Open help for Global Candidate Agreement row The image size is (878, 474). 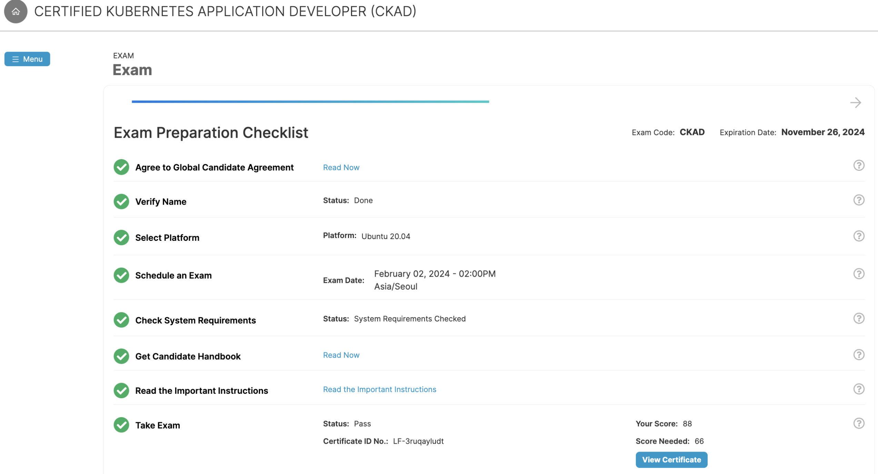858,166
